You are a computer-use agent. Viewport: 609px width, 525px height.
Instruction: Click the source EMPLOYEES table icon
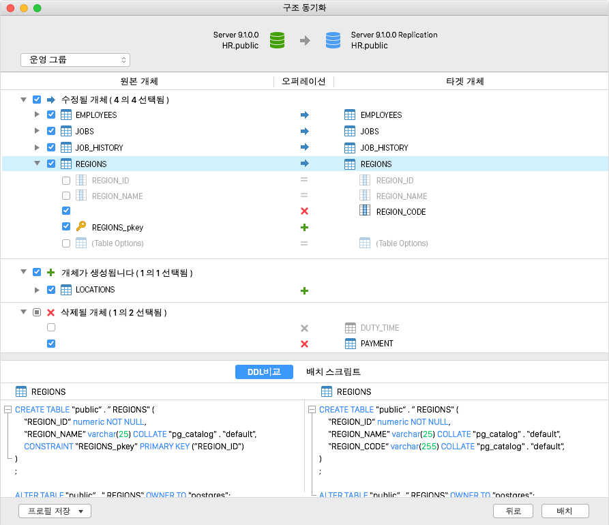(66, 115)
